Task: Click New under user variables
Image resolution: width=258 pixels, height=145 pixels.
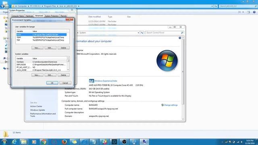Action: pos(37,48)
